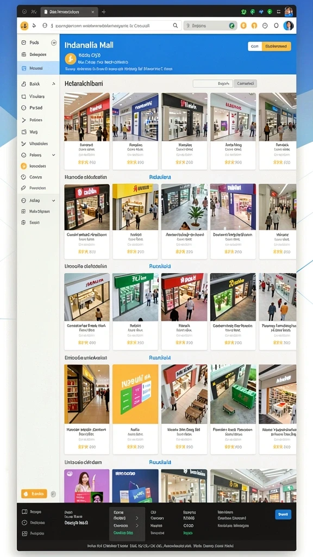Click the green circular icon in search box
This screenshot has width=313, height=557.
coord(231,26)
